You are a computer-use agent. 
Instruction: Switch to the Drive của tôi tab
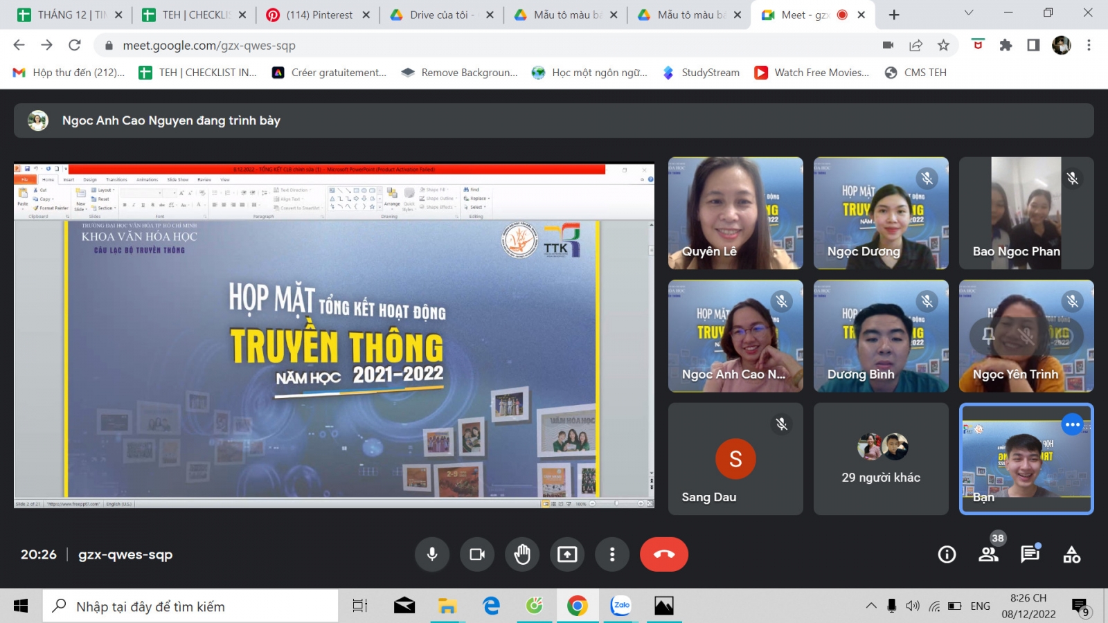point(440,15)
